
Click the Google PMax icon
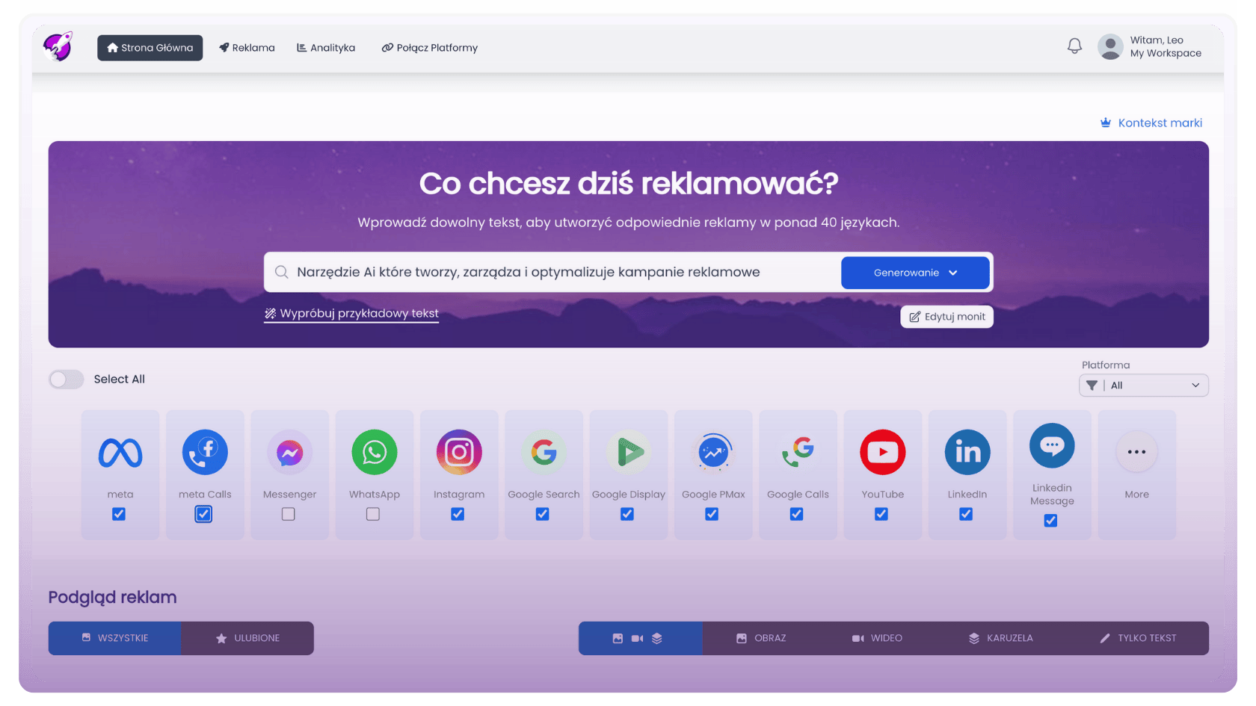tap(713, 452)
